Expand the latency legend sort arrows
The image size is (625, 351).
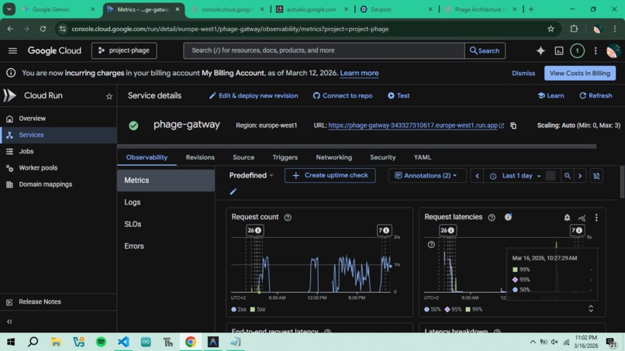point(591,308)
